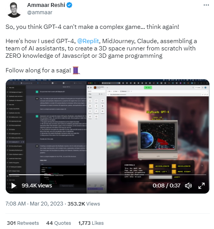View the 1,773 Likes list
This screenshot has width=214, height=229.
pyautogui.click(x=91, y=223)
